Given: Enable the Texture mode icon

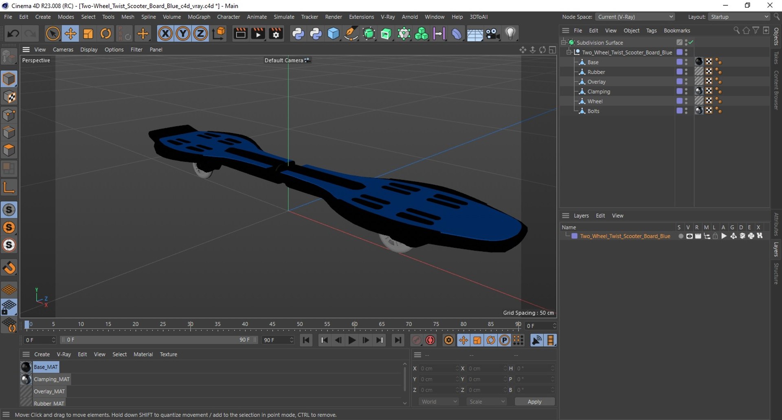Looking at the screenshot, I should click(x=9, y=97).
